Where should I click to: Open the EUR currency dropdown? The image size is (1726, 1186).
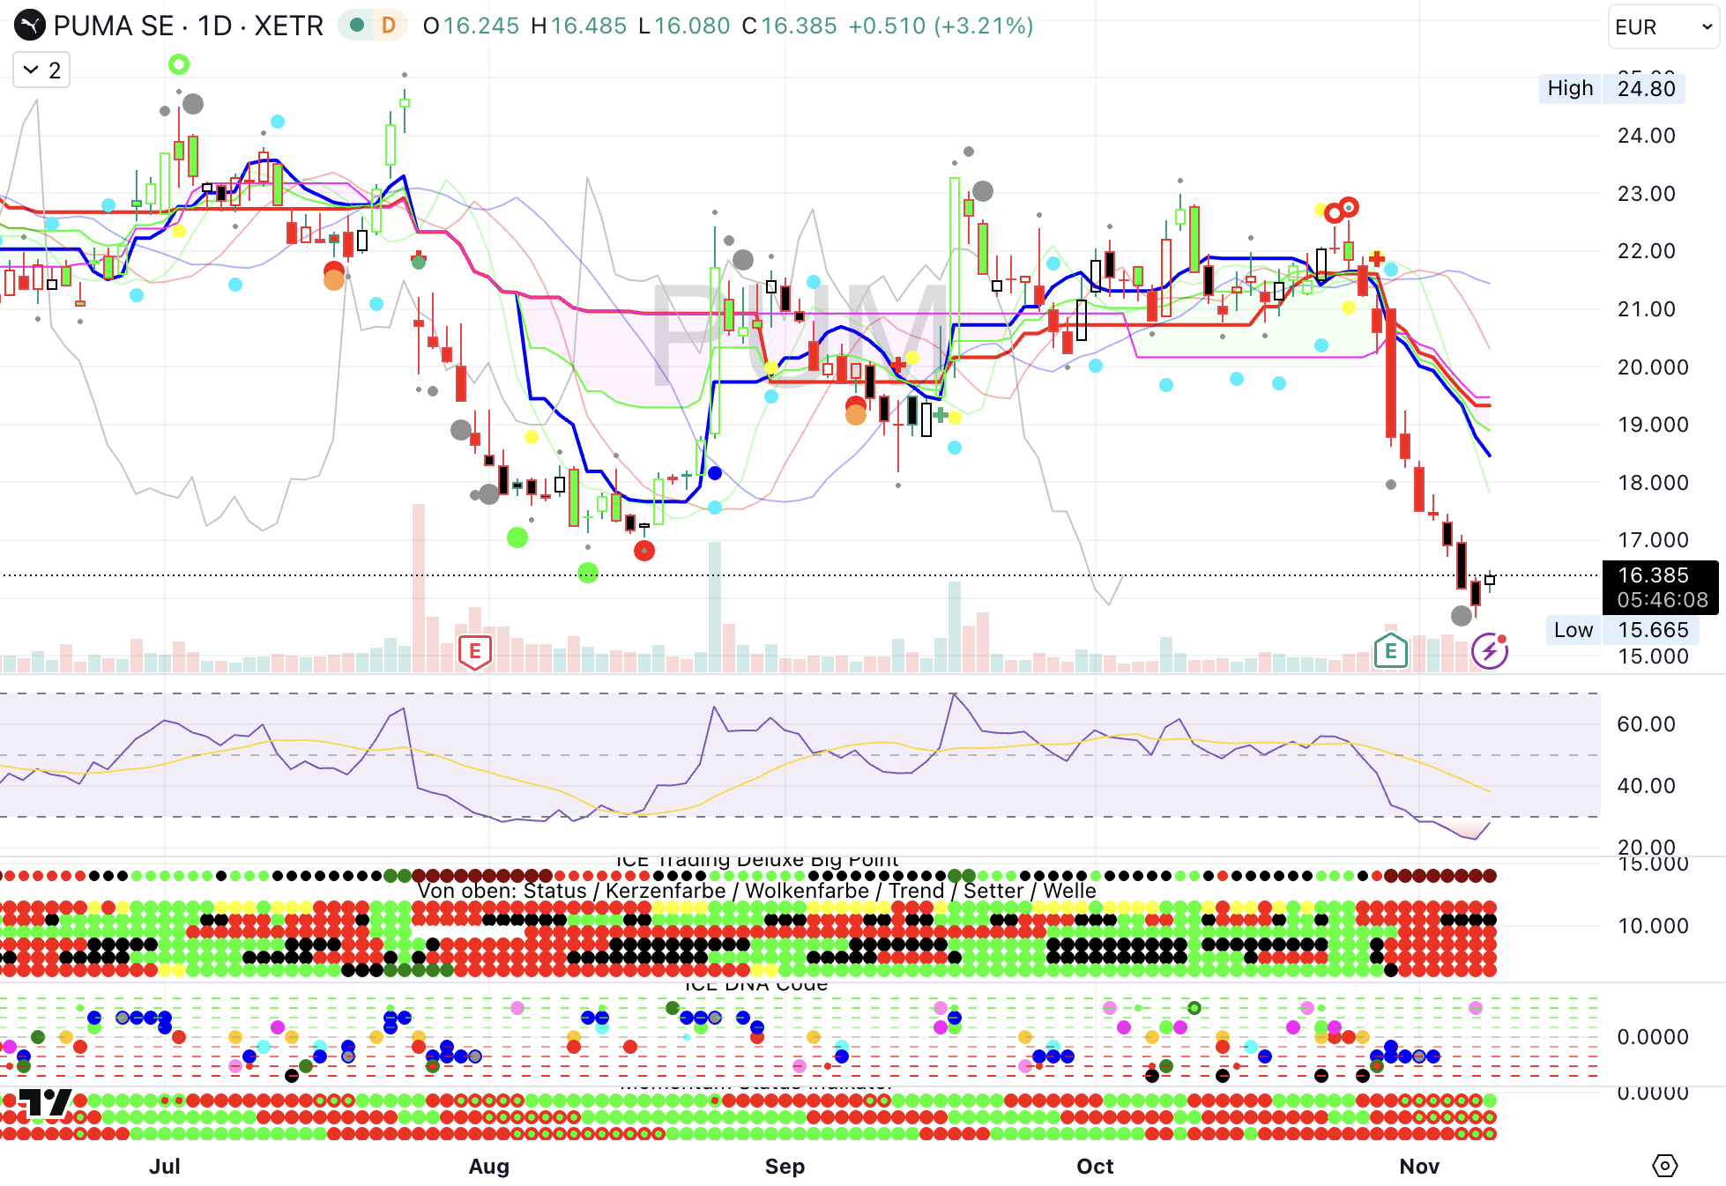point(1663,26)
